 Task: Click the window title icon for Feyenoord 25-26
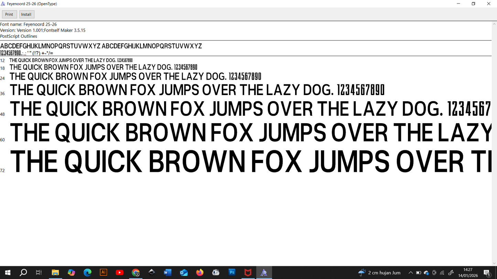[x=3, y=4]
